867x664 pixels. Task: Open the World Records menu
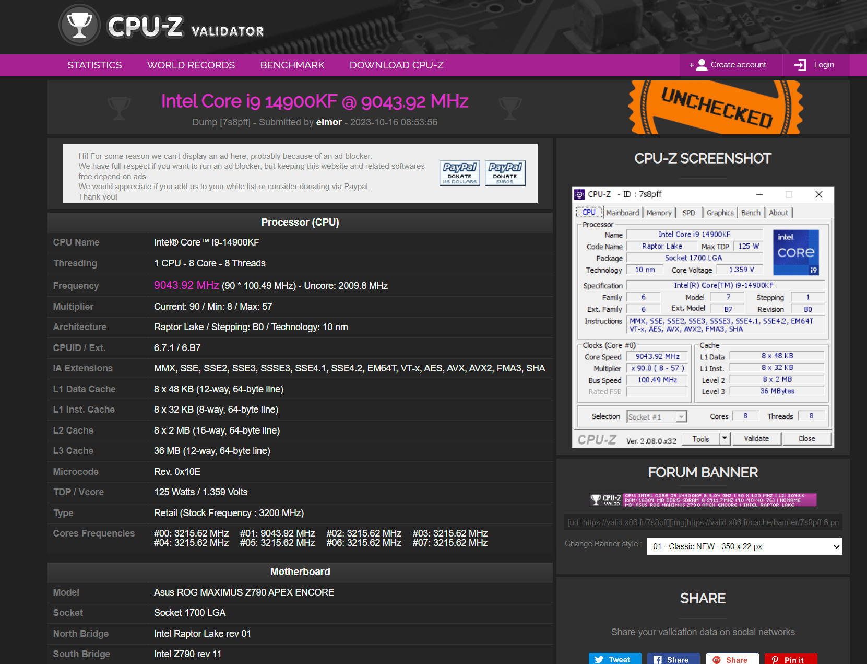coord(191,65)
